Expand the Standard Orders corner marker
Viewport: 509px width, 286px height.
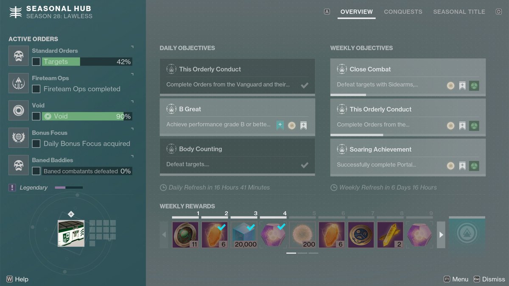click(132, 47)
